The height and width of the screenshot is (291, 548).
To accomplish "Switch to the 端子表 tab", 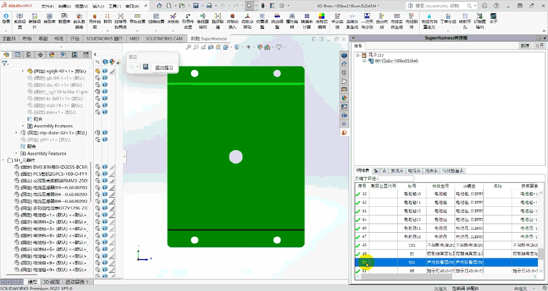I will [x=380, y=171].
